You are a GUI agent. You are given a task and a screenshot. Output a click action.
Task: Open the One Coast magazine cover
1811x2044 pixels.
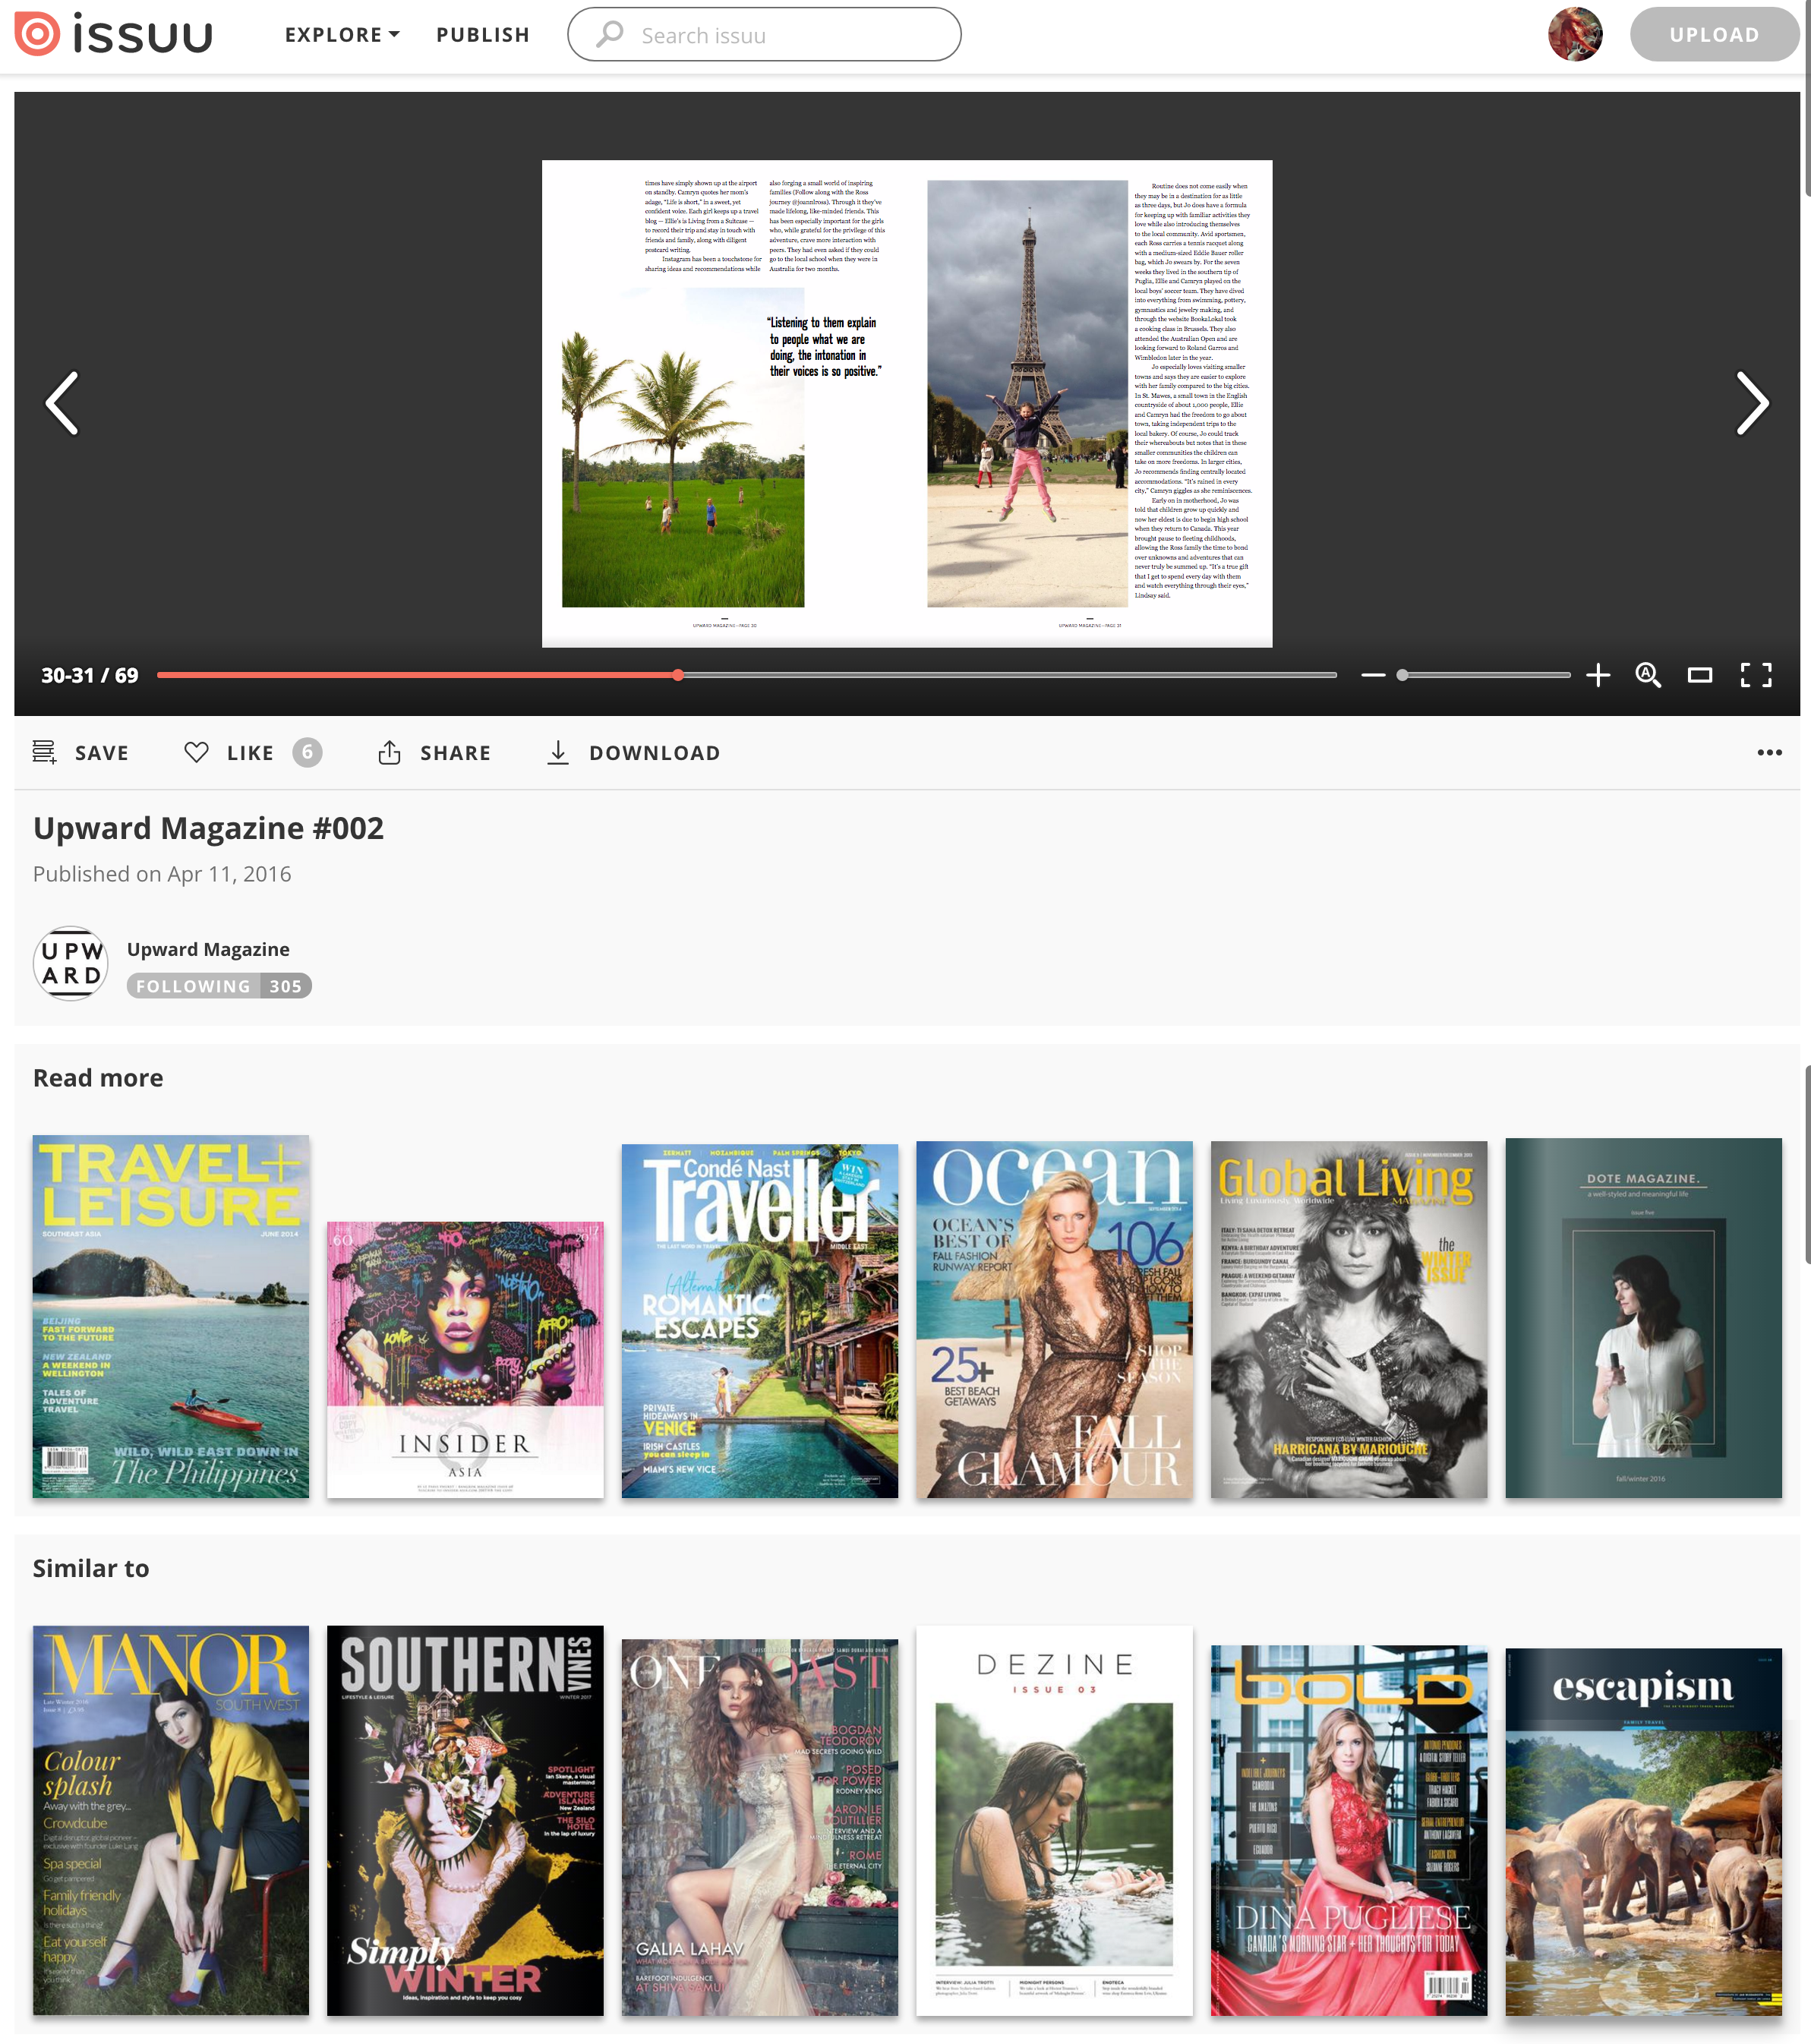pyautogui.click(x=760, y=1827)
